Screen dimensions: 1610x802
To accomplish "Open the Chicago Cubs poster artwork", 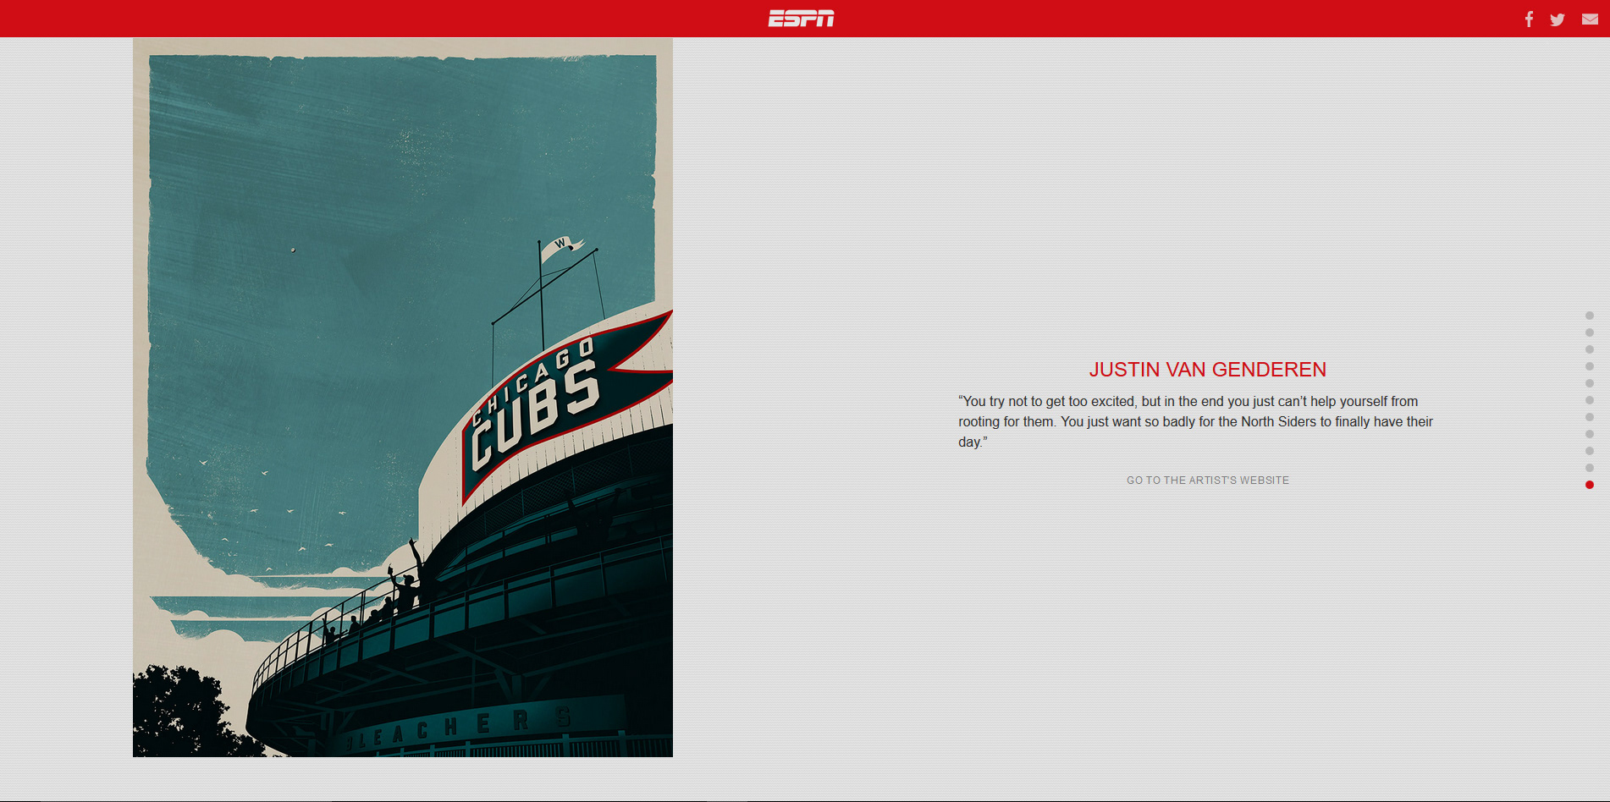I will [403, 398].
